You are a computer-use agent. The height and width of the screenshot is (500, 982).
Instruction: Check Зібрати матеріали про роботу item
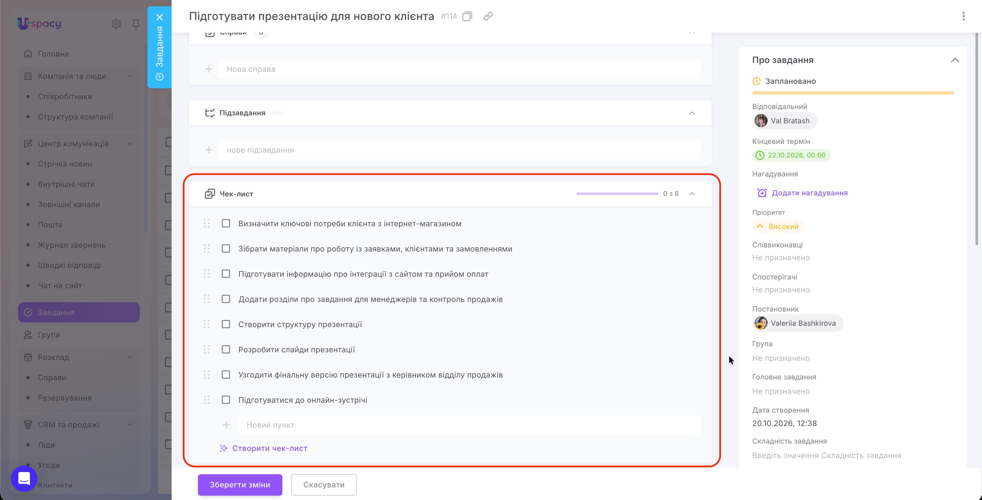tap(226, 248)
